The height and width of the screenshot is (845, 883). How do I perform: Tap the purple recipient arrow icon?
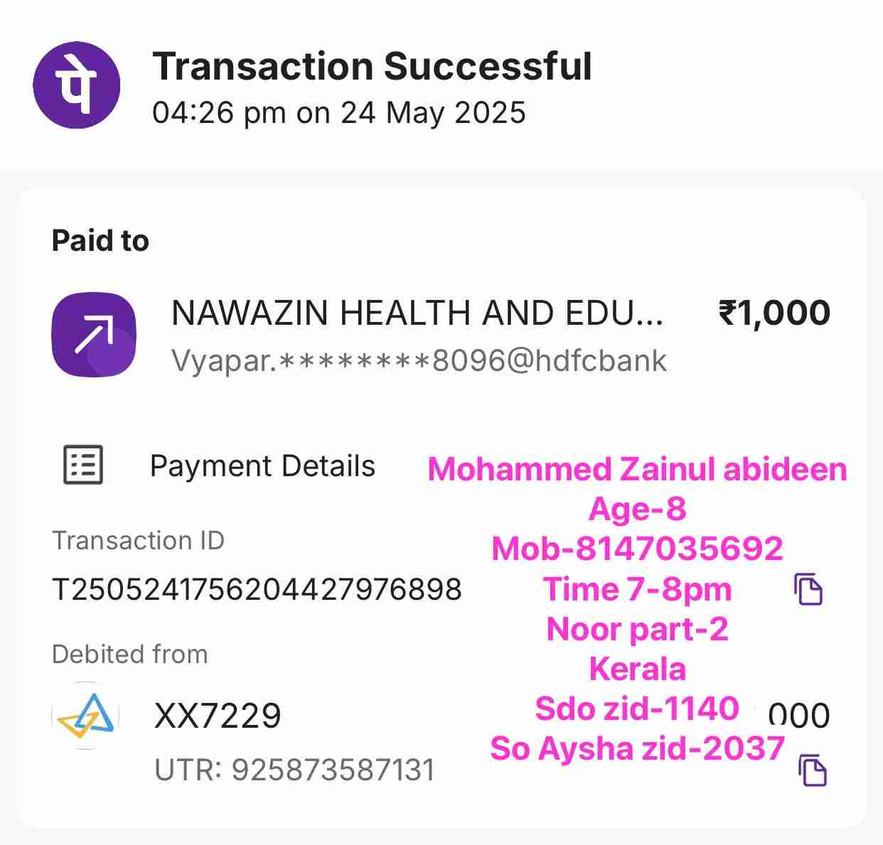[x=94, y=335]
